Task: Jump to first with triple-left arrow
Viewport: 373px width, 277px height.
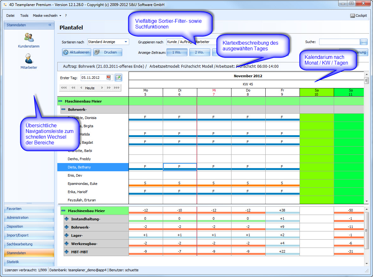Action: coord(64,88)
